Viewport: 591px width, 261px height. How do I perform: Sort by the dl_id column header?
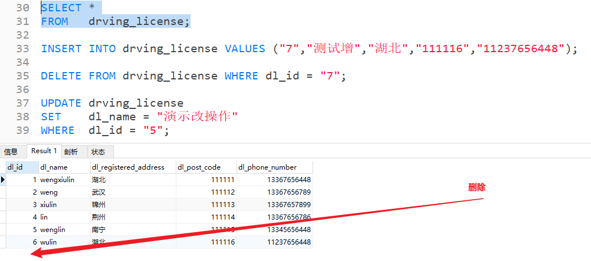[x=22, y=167]
